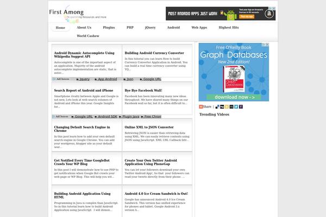This screenshot has height=217, width=326.
Task: Click the App Android ad link
Action: (106, 79)
